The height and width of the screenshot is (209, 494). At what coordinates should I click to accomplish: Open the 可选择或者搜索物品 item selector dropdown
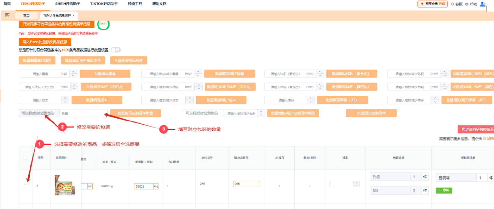38,113
